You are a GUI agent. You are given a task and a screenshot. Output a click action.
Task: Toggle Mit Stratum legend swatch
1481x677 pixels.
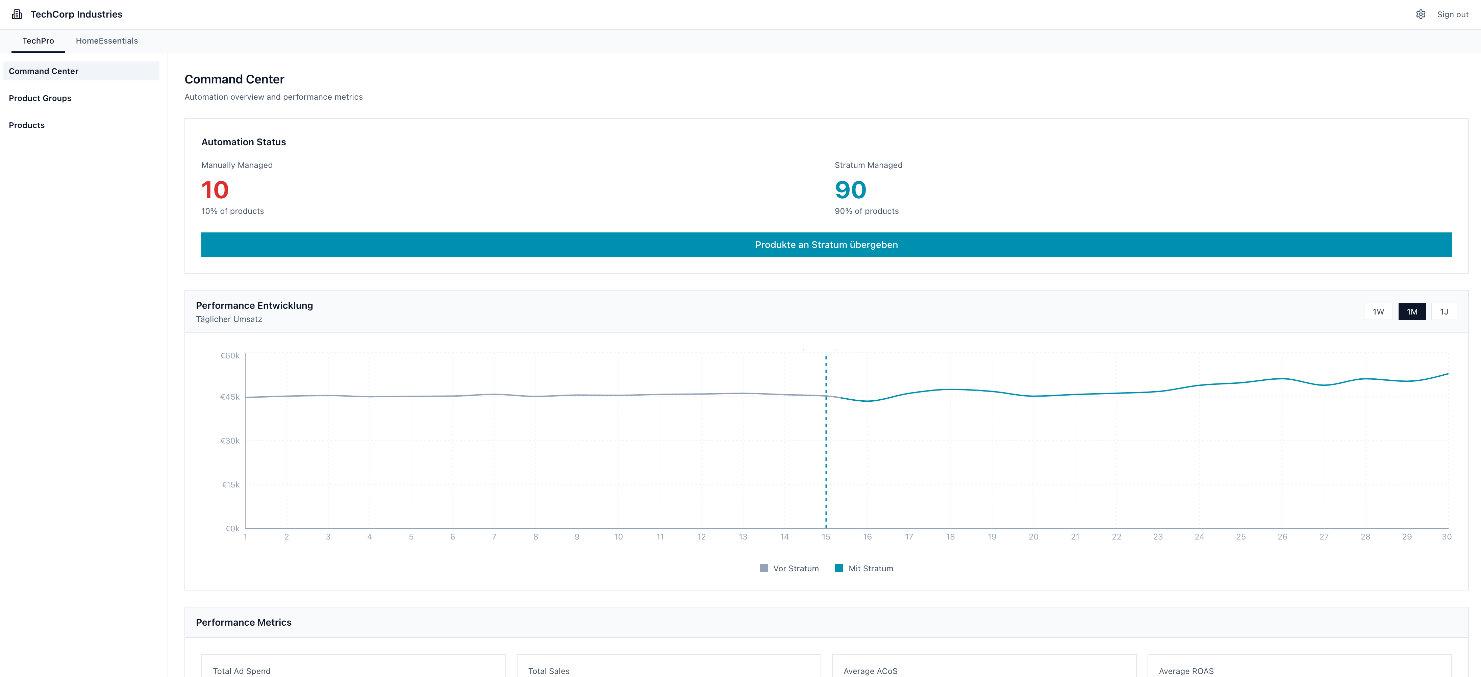pos(839,568)
